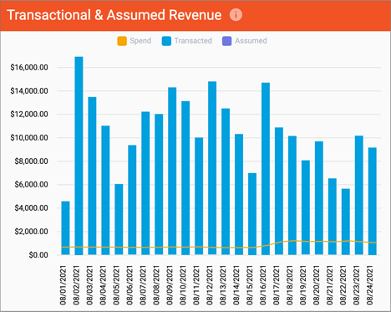Click the 08/16/2021 x-axis date label
The image size is (391, 312).
(263, 285)
